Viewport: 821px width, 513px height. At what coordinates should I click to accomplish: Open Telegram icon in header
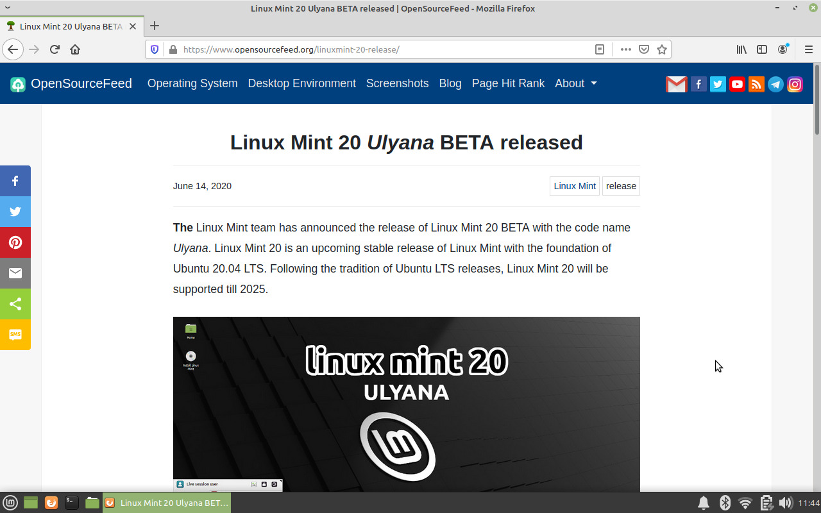[x=775, y=84]
